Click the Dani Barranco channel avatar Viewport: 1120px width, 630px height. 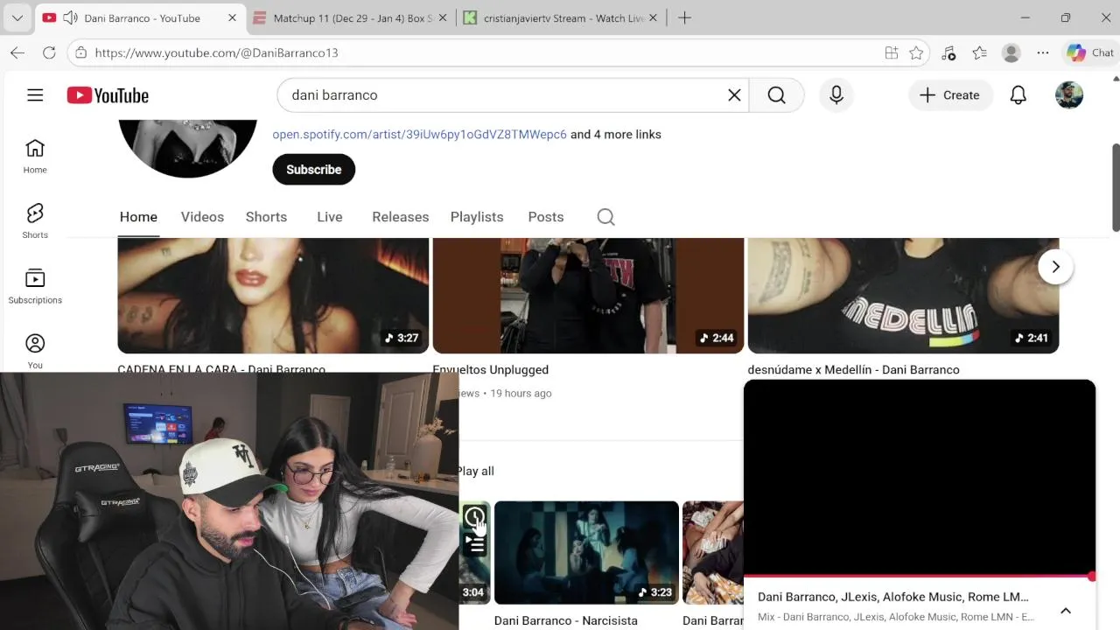(x=187, y=148)
